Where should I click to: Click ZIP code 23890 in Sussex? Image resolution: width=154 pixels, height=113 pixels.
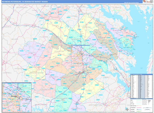click(97, 85)
